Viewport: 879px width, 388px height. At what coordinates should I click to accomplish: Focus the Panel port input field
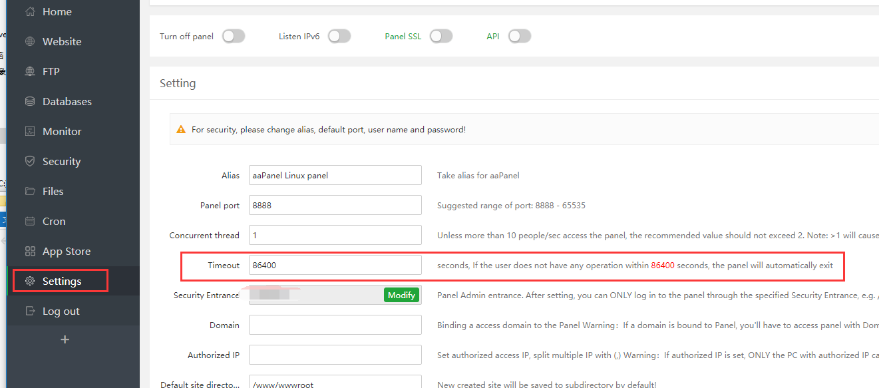point(335,206)
